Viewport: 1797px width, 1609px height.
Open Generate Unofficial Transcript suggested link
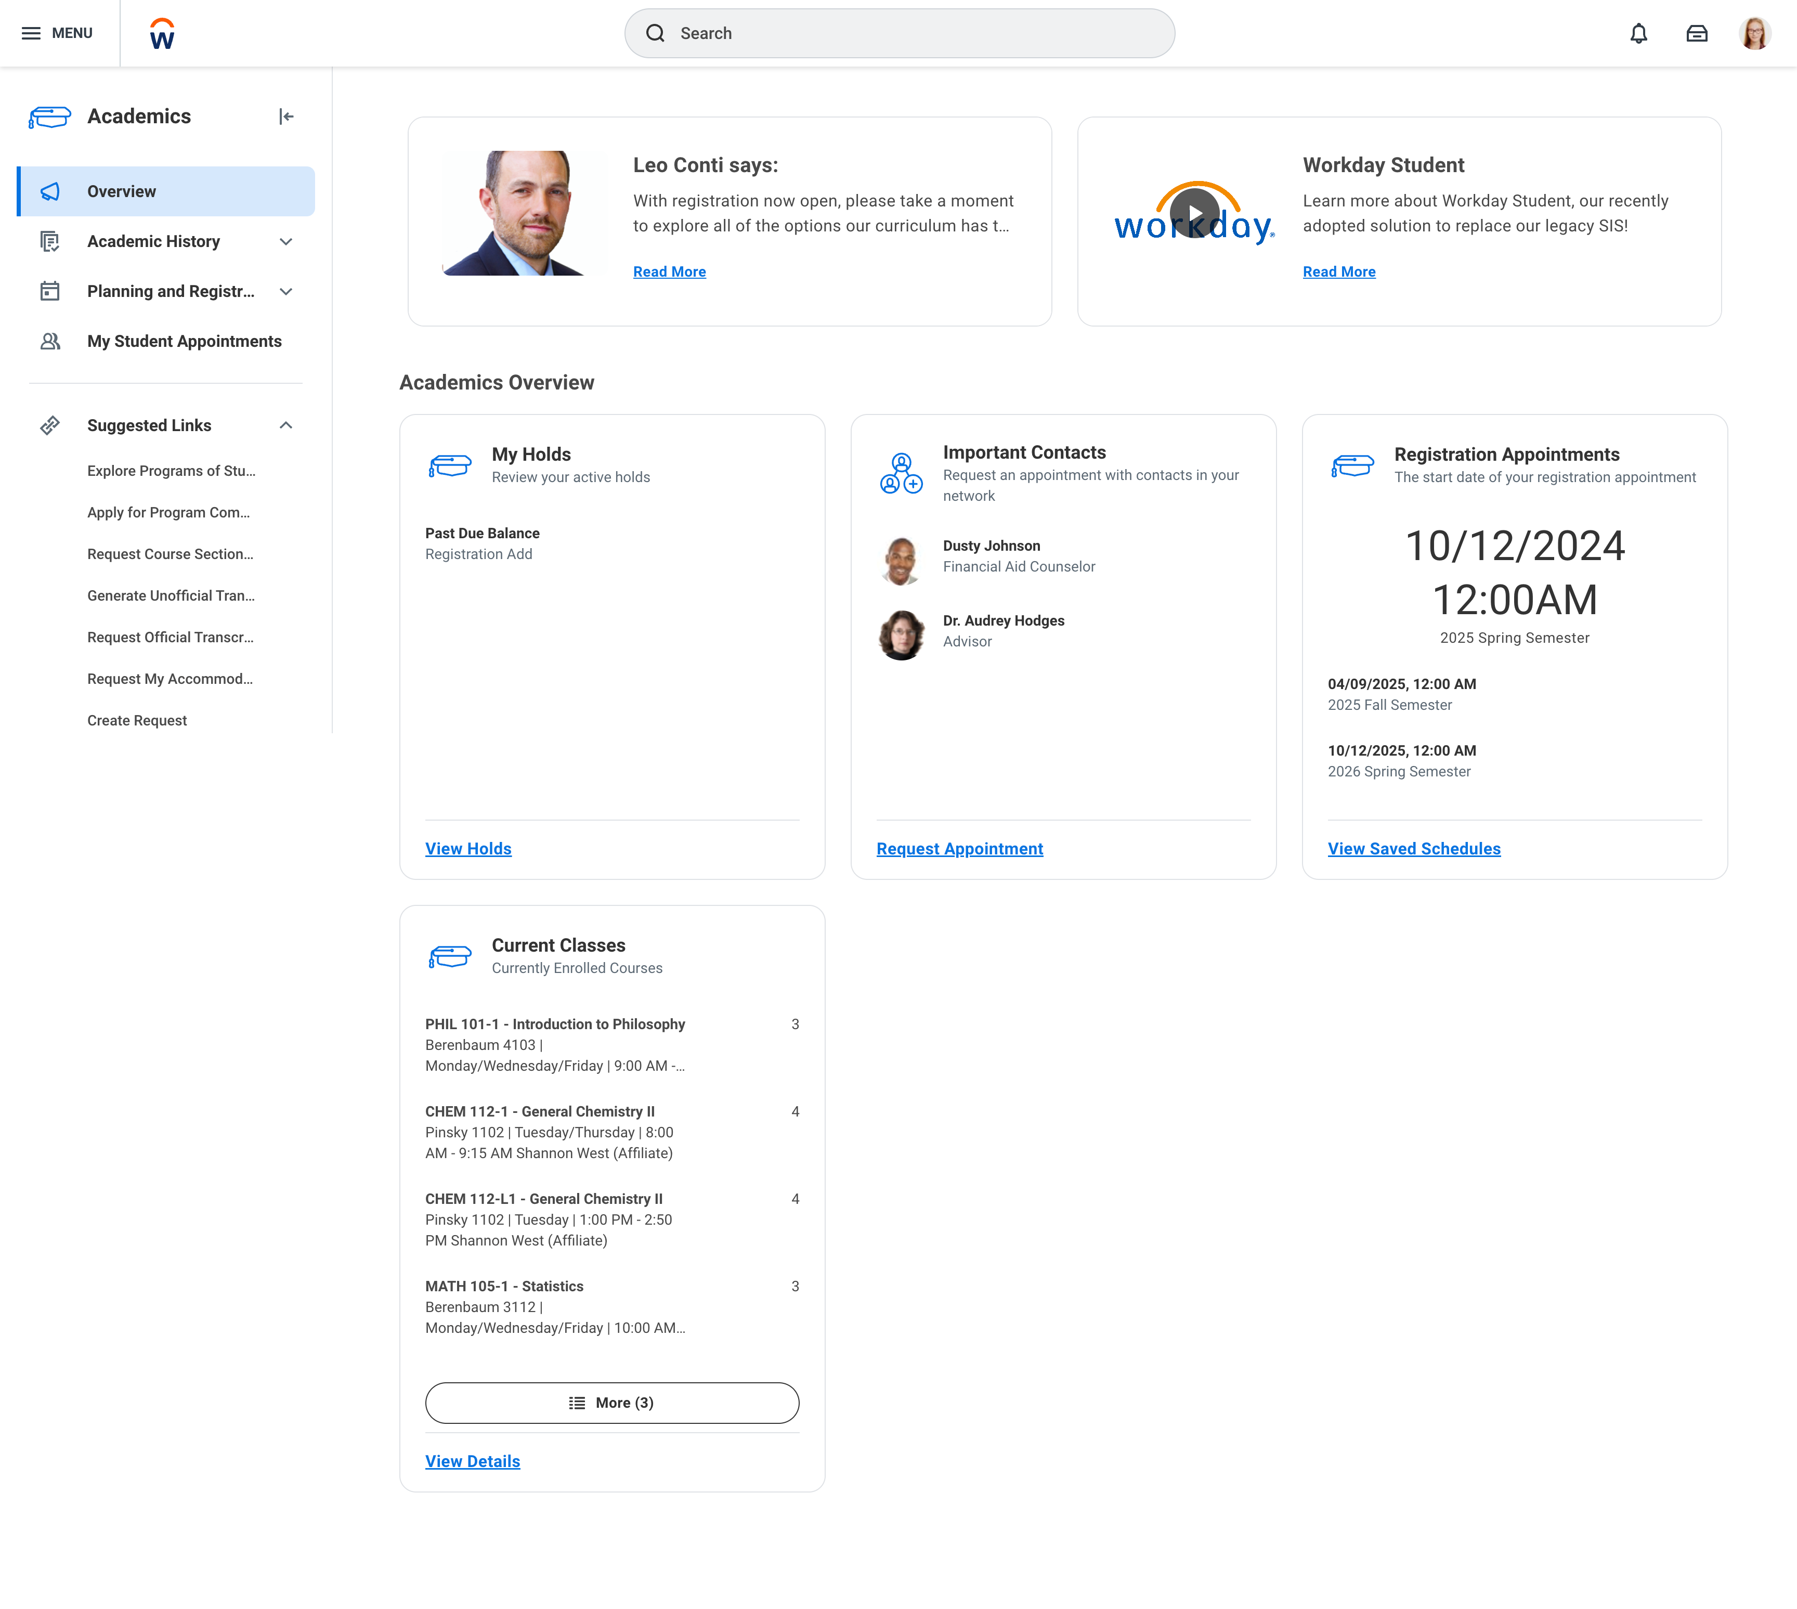(171, 596)
